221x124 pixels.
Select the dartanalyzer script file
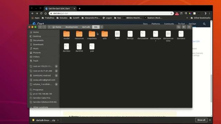click(155, 36)
